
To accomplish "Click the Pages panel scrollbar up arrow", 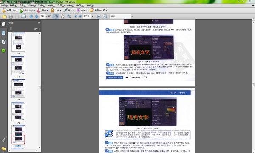I will click(x=40, y=33).
